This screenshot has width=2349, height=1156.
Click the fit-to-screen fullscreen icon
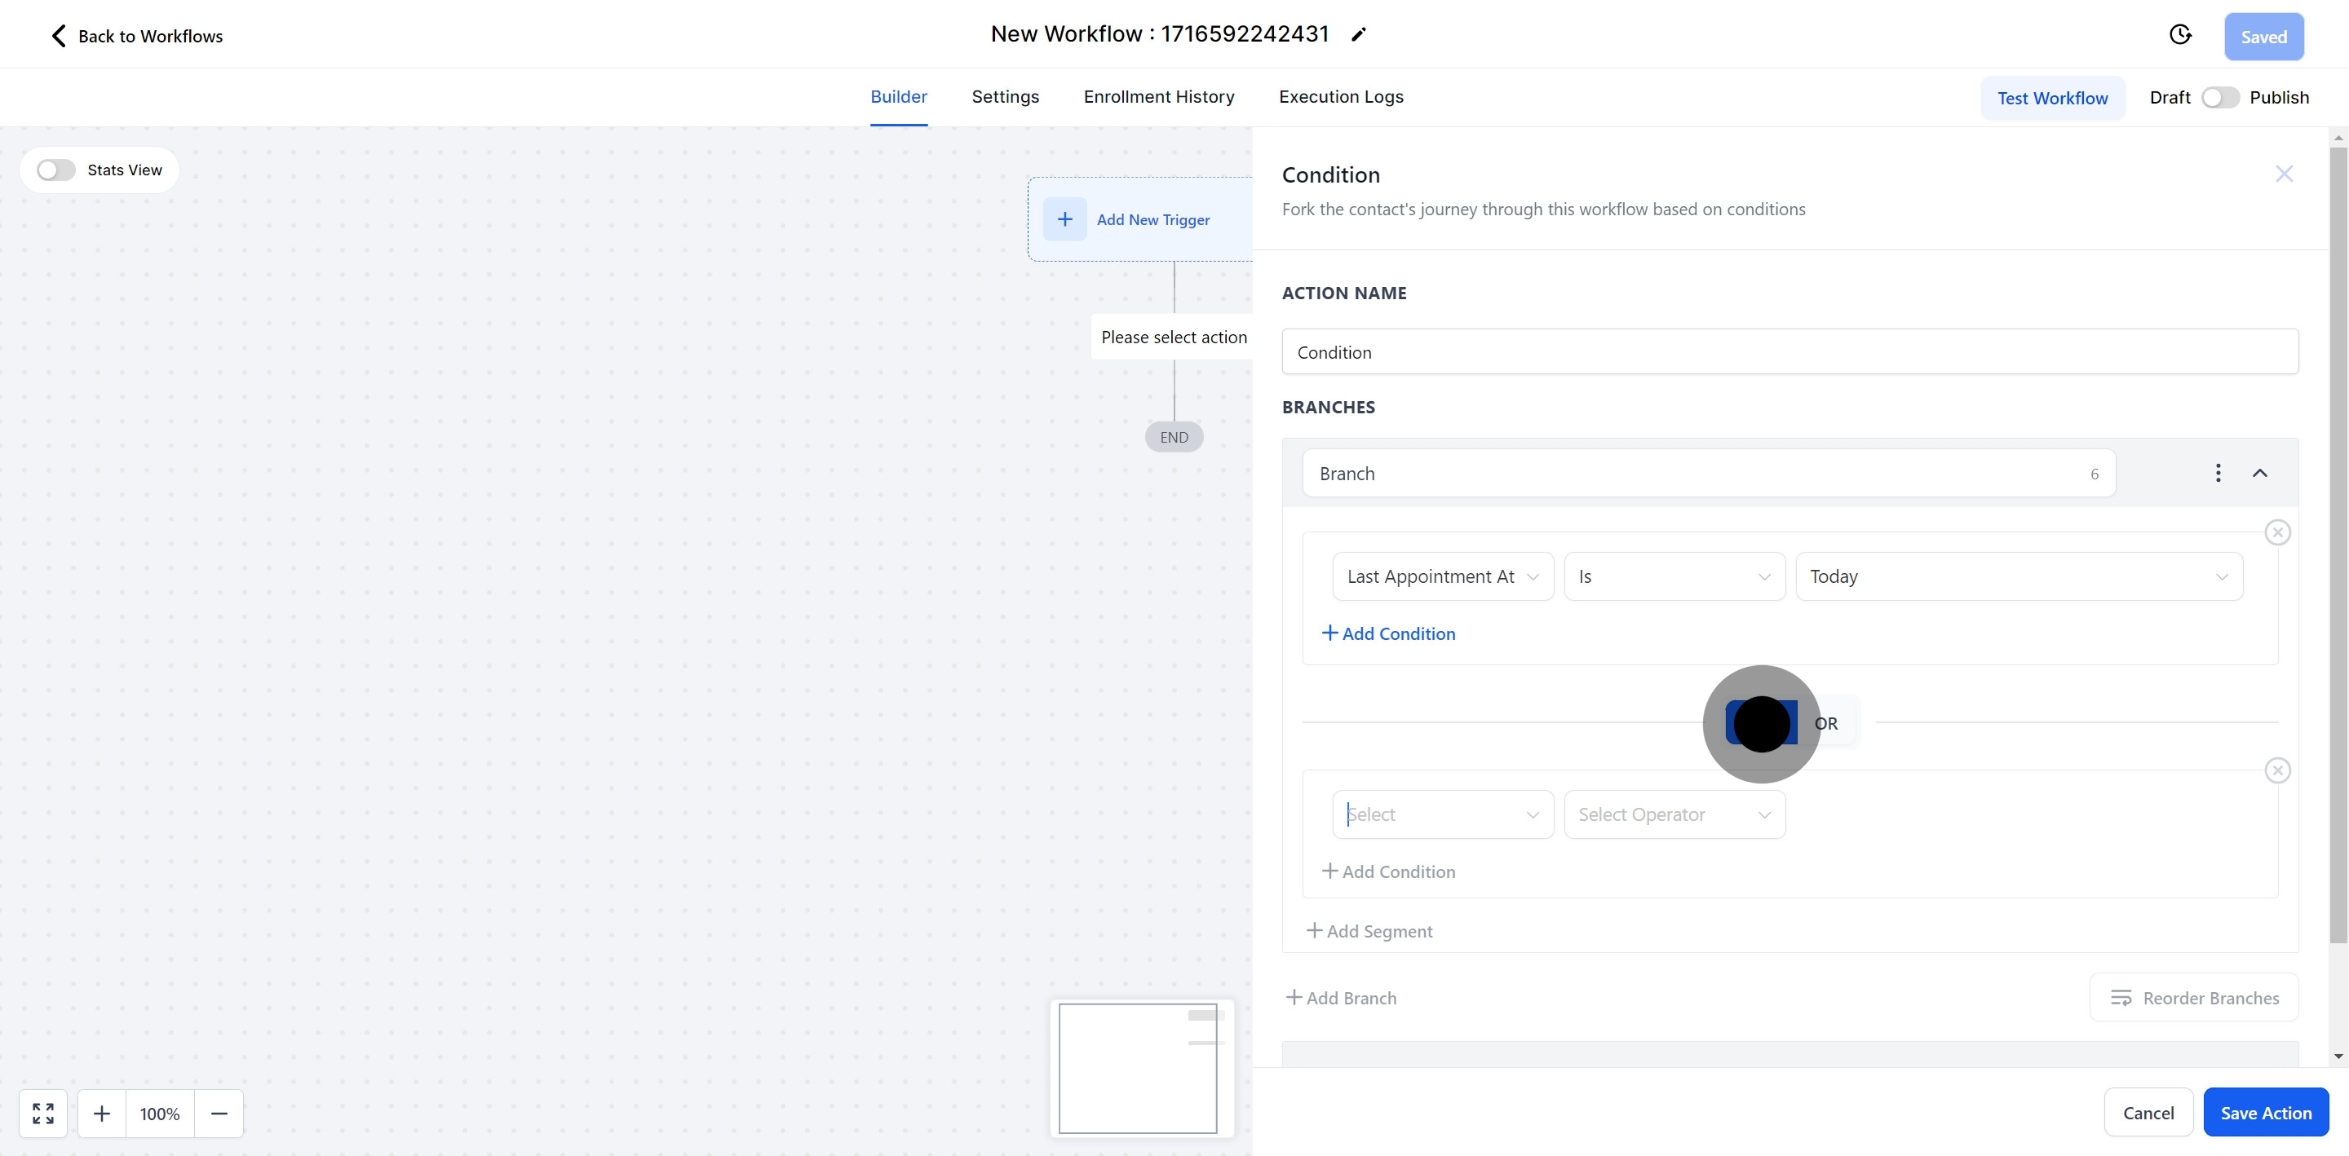43,1113
